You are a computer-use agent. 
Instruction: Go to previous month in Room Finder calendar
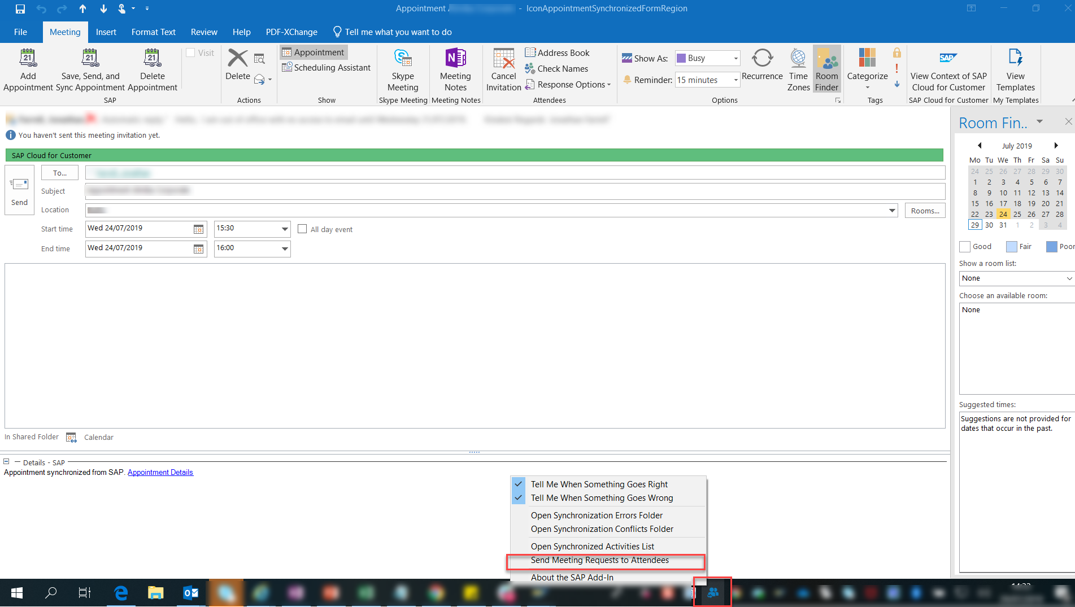(x=980, y=145)
